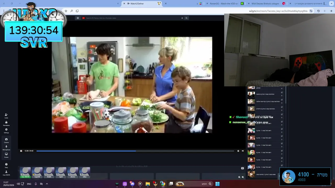This screenshot has width=335, height=188.
Task: Select the Shalih participant tile
Action: (x=49, y=173)
